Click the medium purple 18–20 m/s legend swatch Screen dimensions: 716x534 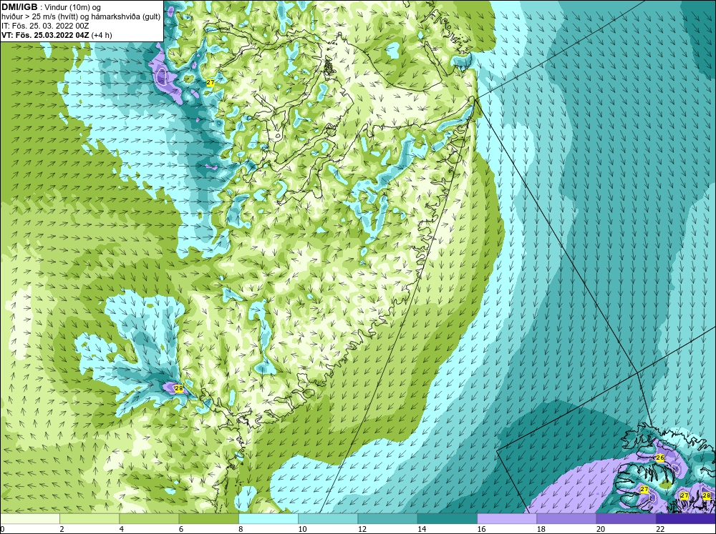point(566,519)
